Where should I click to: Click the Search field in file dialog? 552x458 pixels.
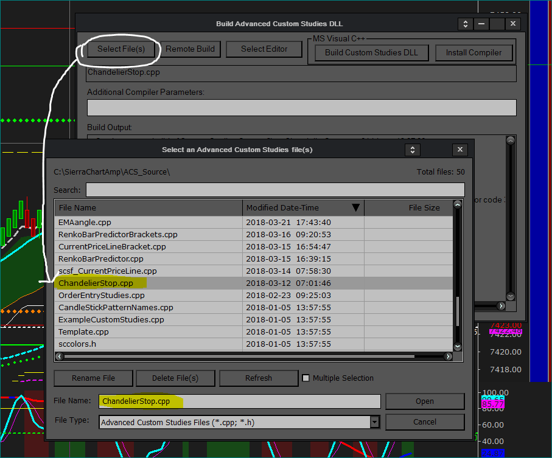[x=275, y=190]
